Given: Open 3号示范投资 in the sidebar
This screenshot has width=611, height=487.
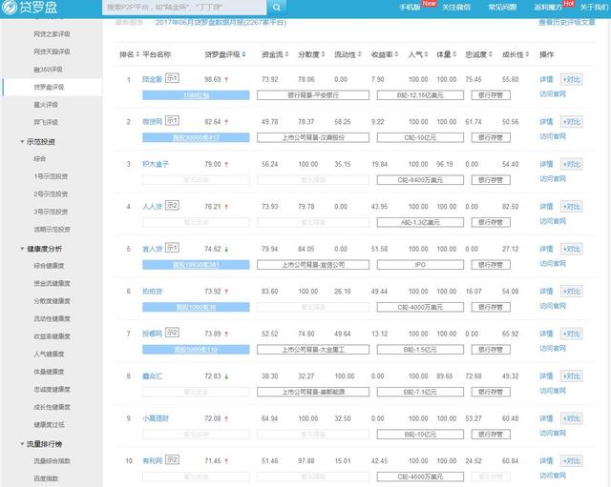Looking at the screenshot, I should (x=51, y=212).
